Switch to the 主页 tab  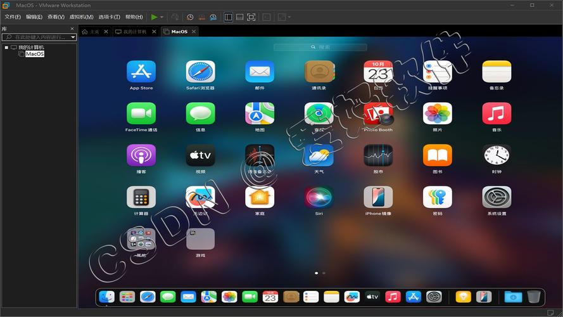pyautogui.click(x=91, y=31)
